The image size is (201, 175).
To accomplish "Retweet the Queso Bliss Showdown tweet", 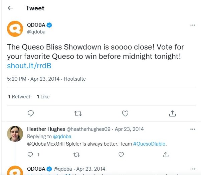I will point(78,113).
